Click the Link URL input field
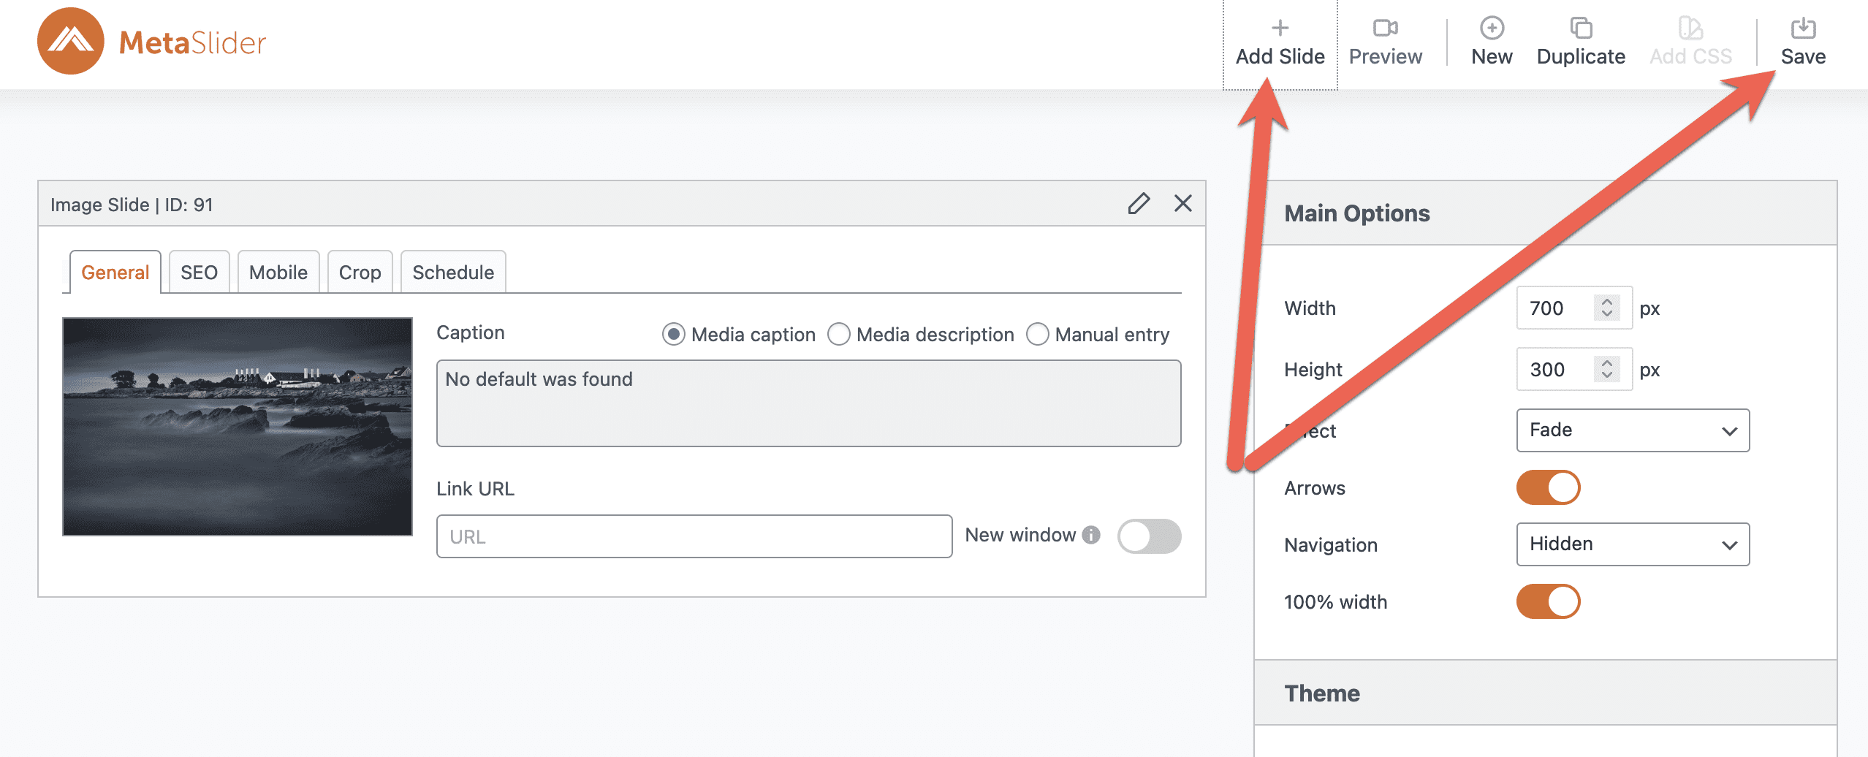1868x757 pixels. click(694, 536)
